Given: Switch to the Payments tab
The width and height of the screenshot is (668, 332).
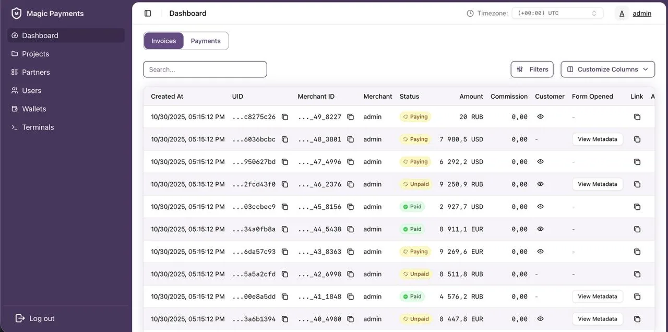Looking at the screenshot, I should pyautogui.click(x=206, y=41).
